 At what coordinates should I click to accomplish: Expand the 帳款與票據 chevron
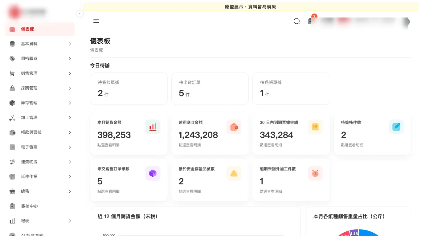[70, 132]
